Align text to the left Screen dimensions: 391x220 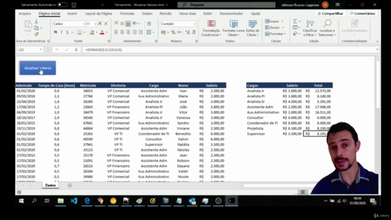point(116,32)
